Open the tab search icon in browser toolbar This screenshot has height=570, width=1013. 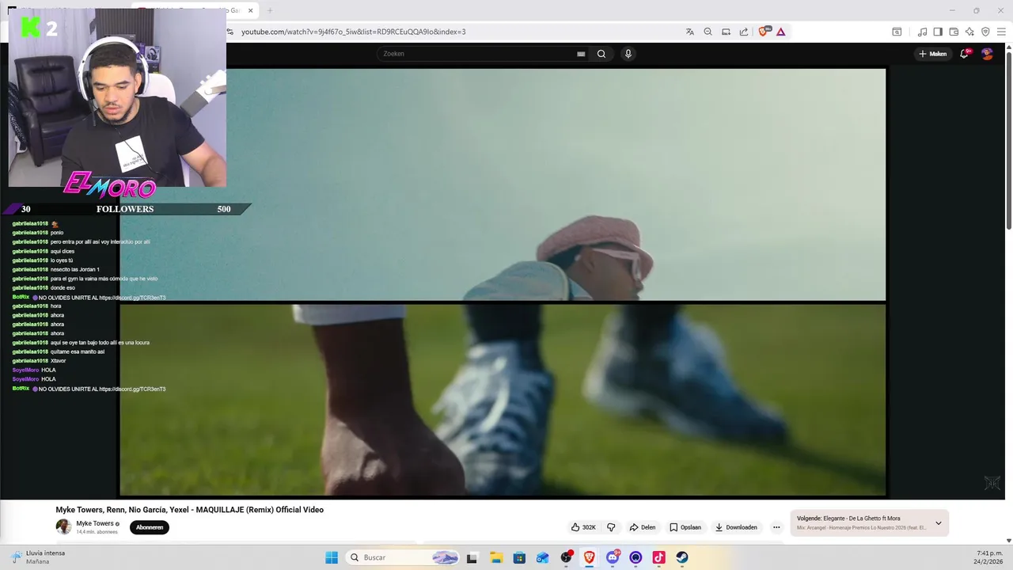897,32
